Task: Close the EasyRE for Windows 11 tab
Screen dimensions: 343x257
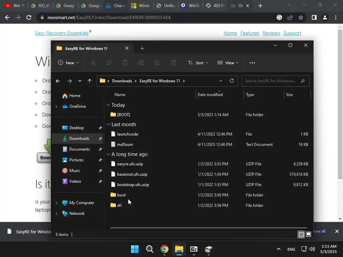Action: click(x=127, y=48)
